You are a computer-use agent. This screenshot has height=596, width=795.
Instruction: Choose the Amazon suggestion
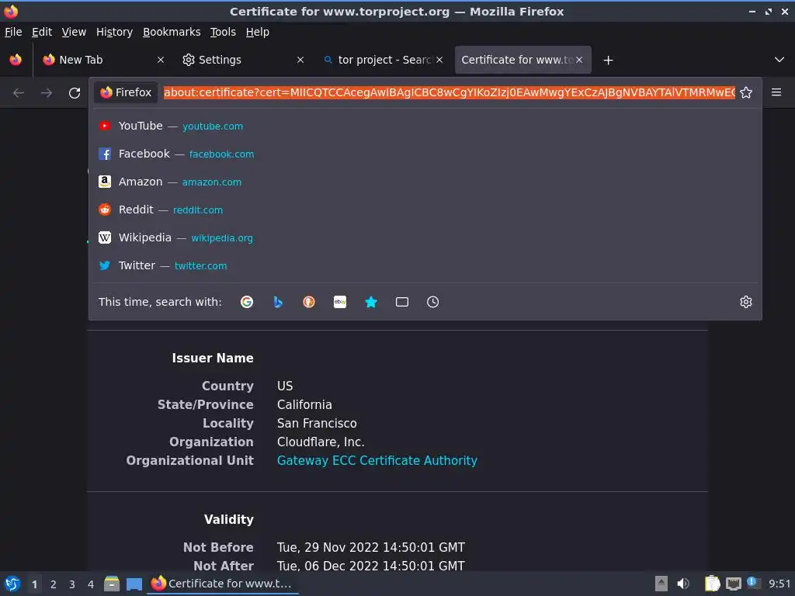[425, 182]
